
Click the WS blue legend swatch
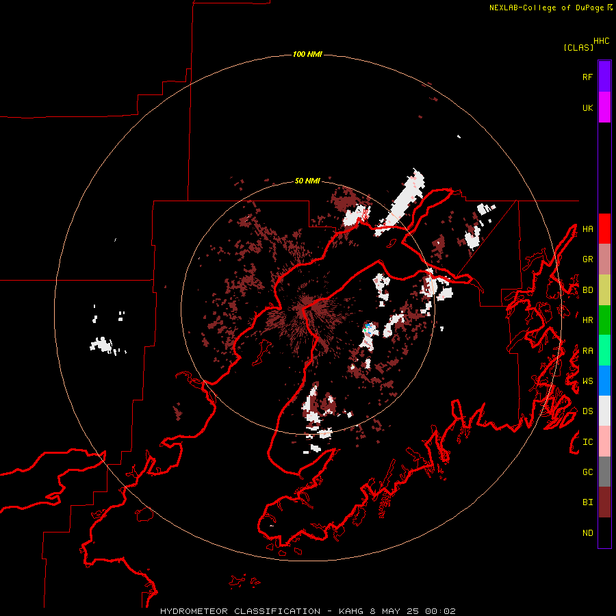click(604, 381)
